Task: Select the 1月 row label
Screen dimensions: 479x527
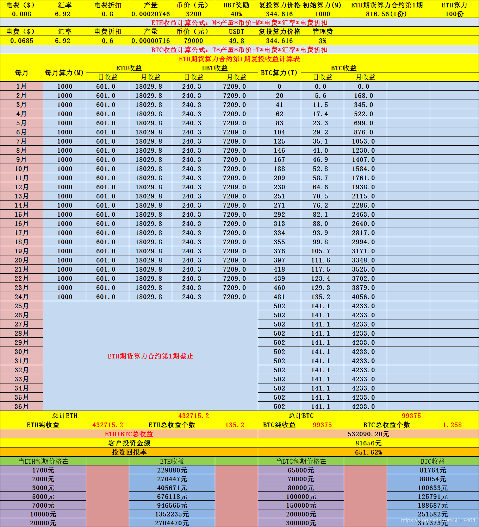Action: [21, 87]
